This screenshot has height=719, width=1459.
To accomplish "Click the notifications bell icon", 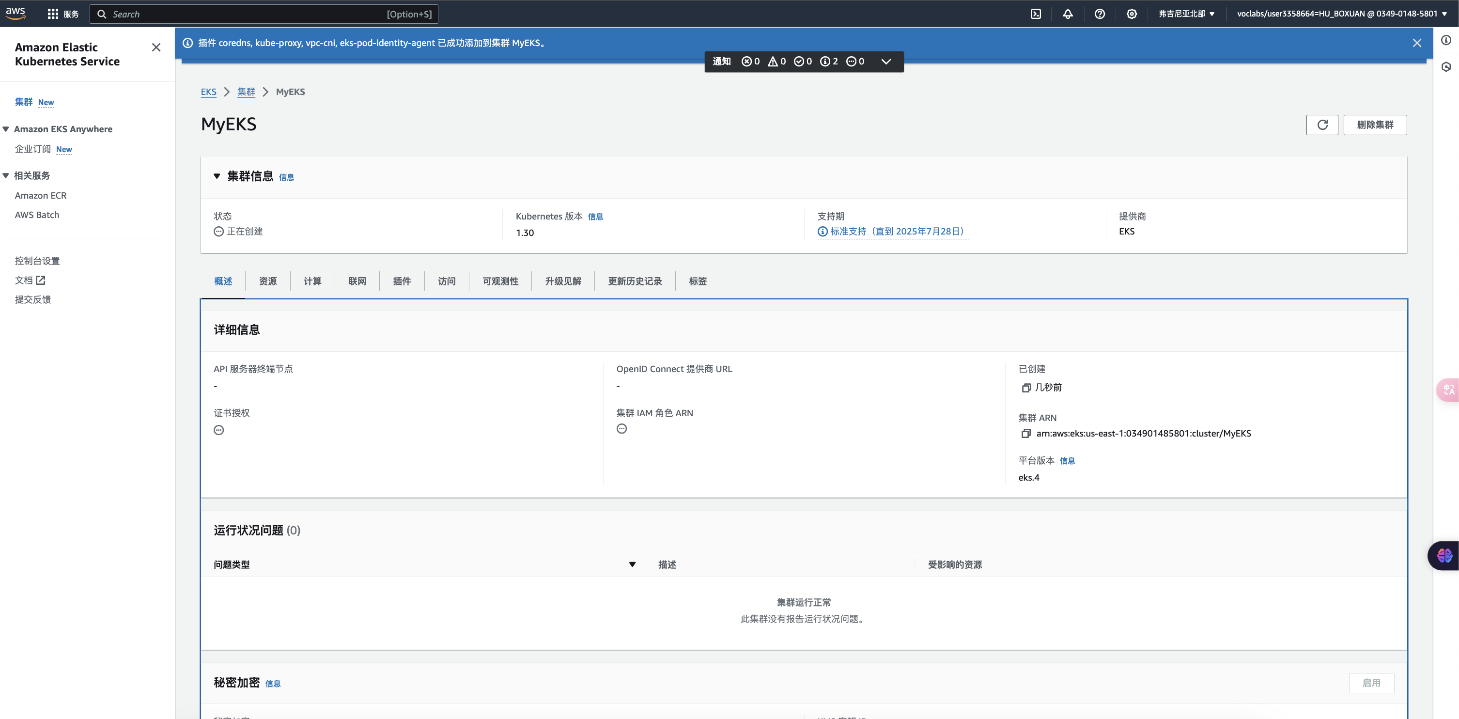I will (1067, 14).
